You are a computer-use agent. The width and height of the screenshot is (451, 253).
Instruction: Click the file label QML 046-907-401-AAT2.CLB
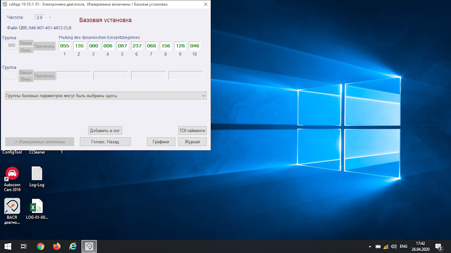(39, 28)
